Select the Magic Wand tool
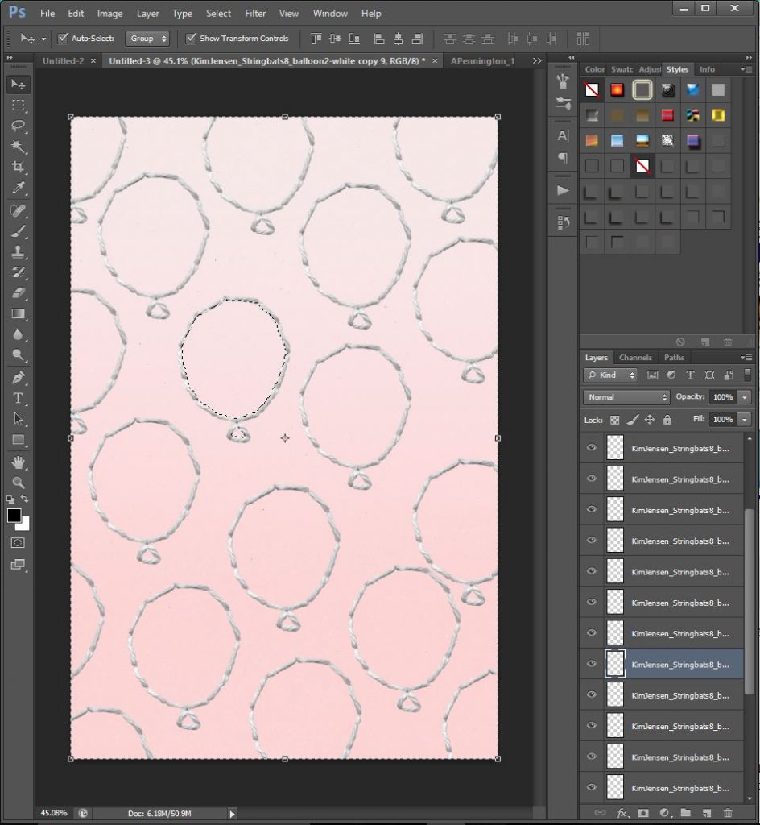The image size is (760, 825). click(x=18, y=147)
